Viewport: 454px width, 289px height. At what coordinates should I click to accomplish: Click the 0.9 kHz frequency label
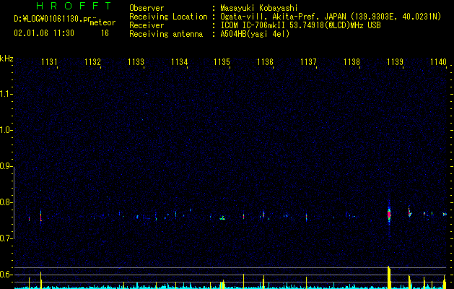[5, 166]
